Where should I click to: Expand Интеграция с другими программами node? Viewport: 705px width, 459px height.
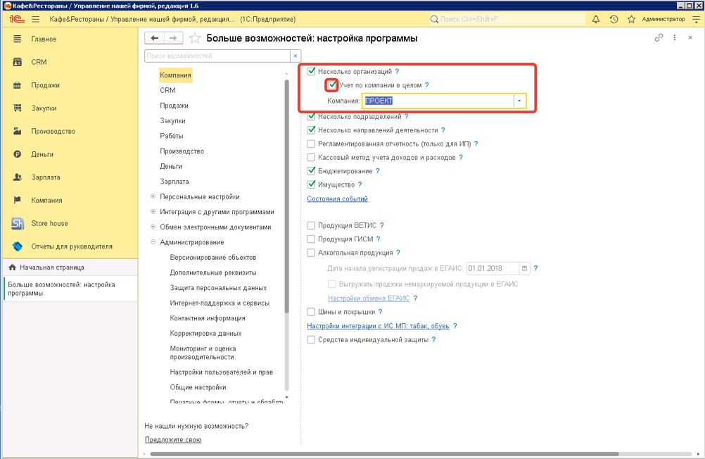click(x=153, y=212)
